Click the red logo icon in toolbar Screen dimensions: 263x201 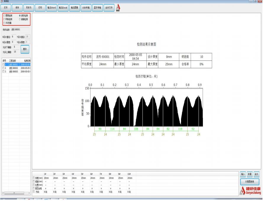click(118, 7)
